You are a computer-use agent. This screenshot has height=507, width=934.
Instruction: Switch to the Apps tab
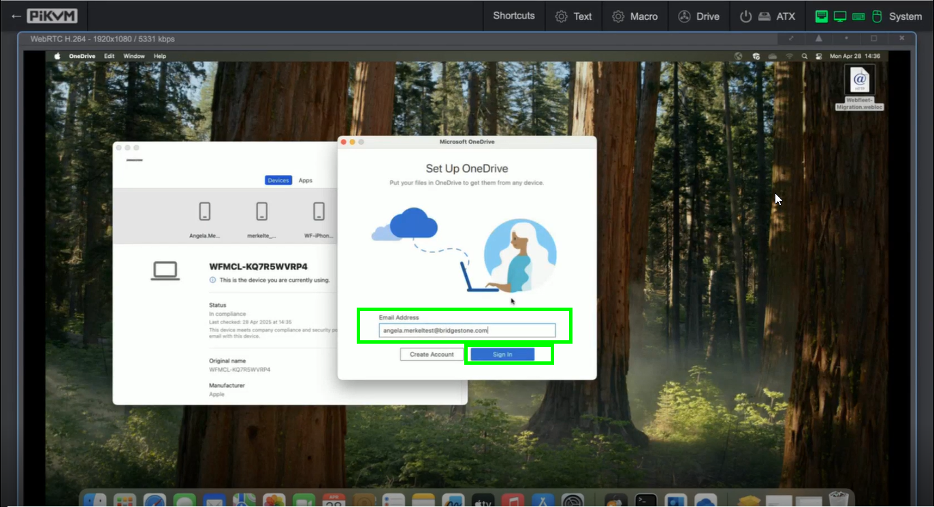[306, 180]
